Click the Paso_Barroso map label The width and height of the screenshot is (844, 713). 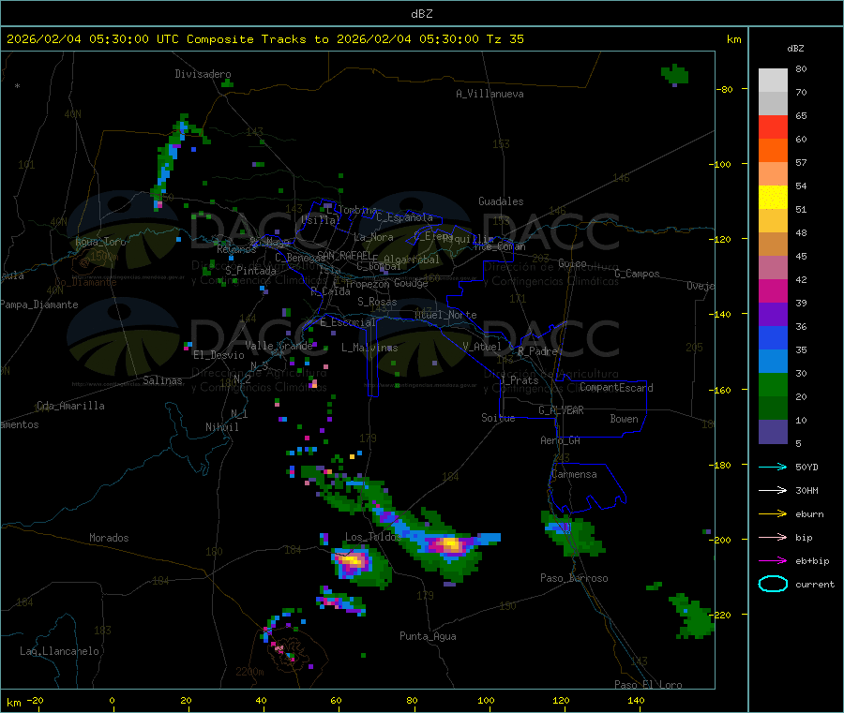coord(574,578)
